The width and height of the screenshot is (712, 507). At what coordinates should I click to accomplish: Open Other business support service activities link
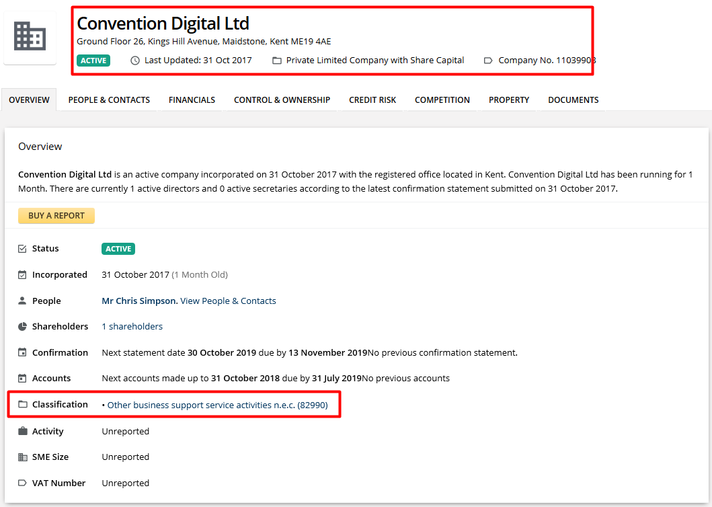click(218, 405)
